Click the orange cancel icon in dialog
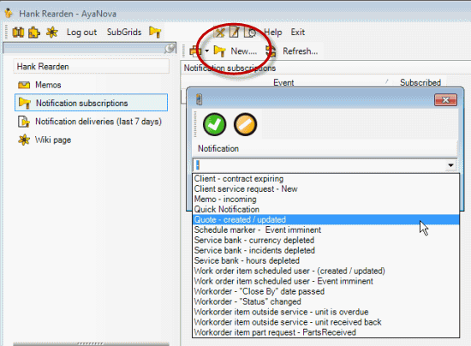Screen dimensions: 471x346 tap(245, 124)
